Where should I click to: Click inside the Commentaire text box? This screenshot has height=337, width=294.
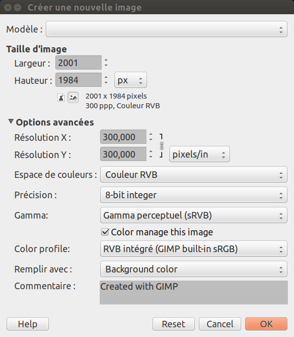click(x=194, y=292)
